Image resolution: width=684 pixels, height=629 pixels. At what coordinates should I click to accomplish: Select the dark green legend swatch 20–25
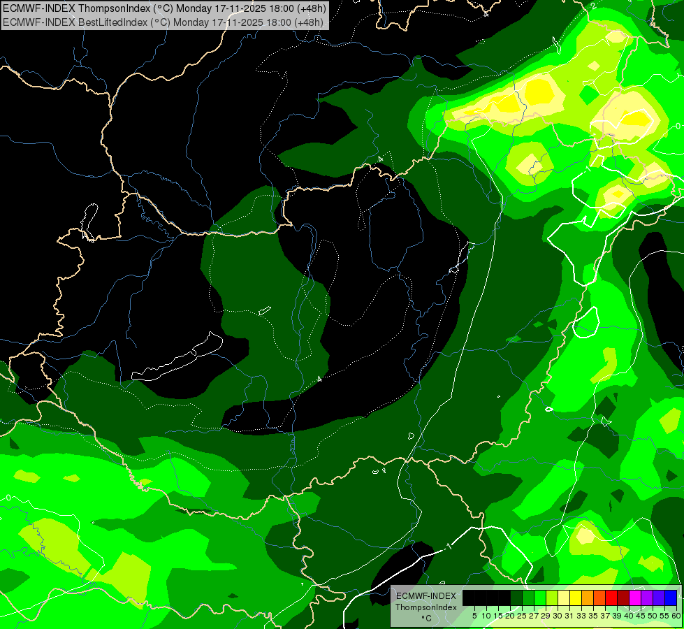coord(516,598)
